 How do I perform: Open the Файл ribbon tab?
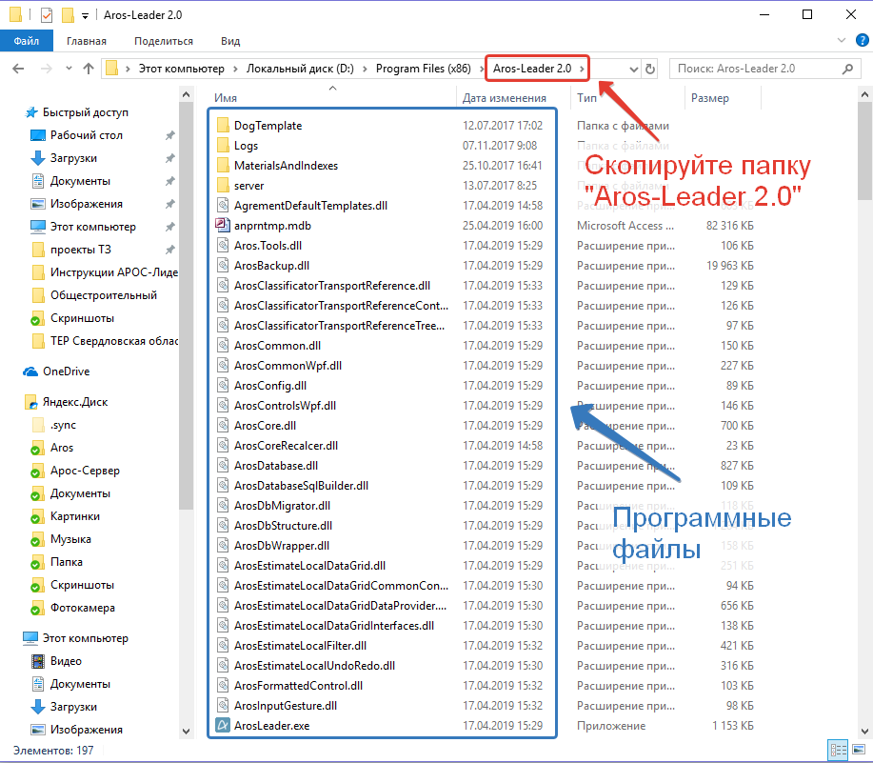(x=26, y=41)
